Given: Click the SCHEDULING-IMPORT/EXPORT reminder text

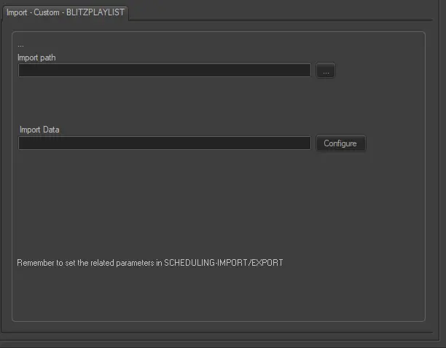Looking at the screenshot, I should point(223,262).
